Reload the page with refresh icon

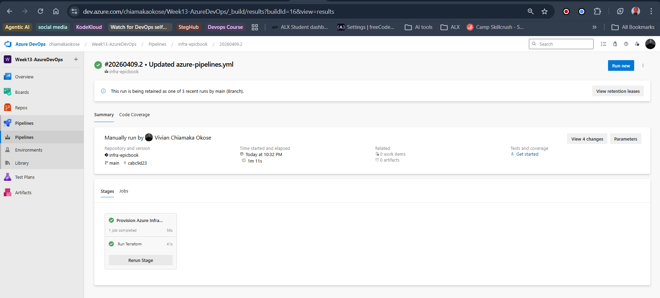click(x=40, y=11)
